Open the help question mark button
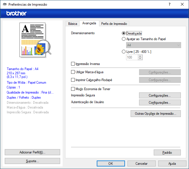 tap(170, 5)
